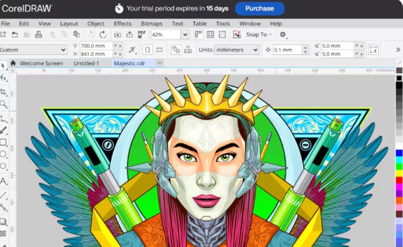The height and width of the screenshot is (247, 403).
Task: Select the Text tool
Action: tap(3, 181)
